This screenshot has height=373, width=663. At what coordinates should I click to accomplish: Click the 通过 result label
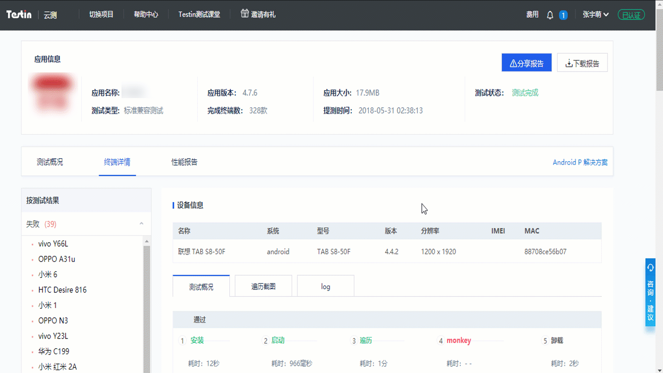(x=200, y=320)
